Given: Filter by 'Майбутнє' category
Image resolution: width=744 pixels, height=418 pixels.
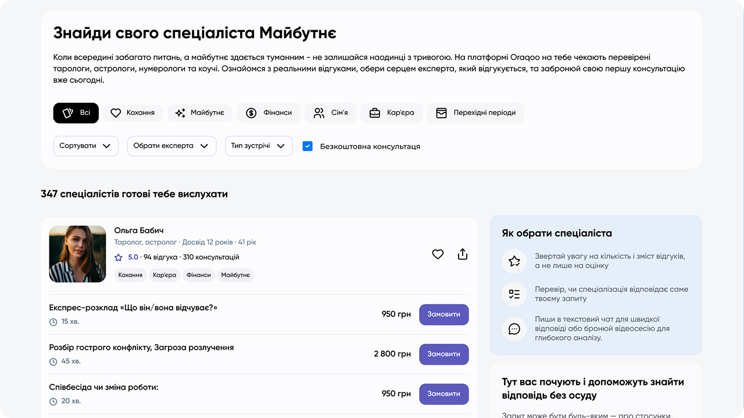Looking at the screenshot, I should tap(200, 113).
